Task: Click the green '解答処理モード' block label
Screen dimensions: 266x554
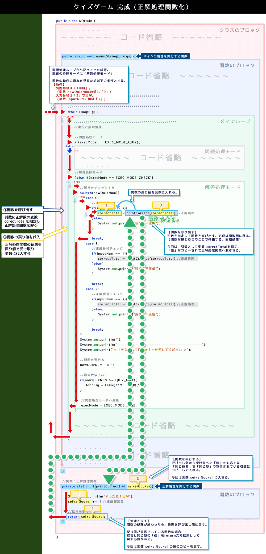Action: click(x=223, y=187)
